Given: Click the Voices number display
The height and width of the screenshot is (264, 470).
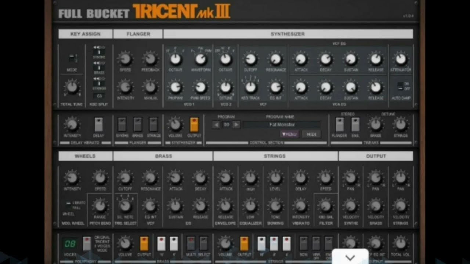Looking at the screenshot, I should [70, 244].
